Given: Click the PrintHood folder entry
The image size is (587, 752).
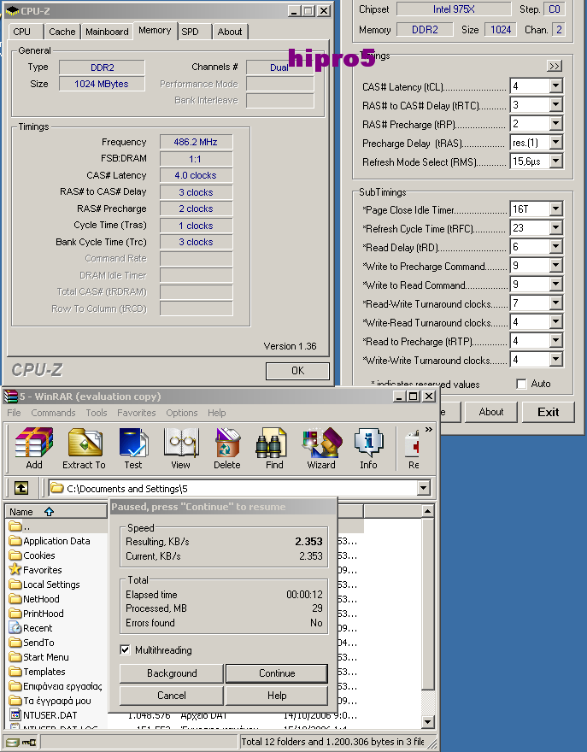Looking at the screenshot, I should tap(44, 614).
